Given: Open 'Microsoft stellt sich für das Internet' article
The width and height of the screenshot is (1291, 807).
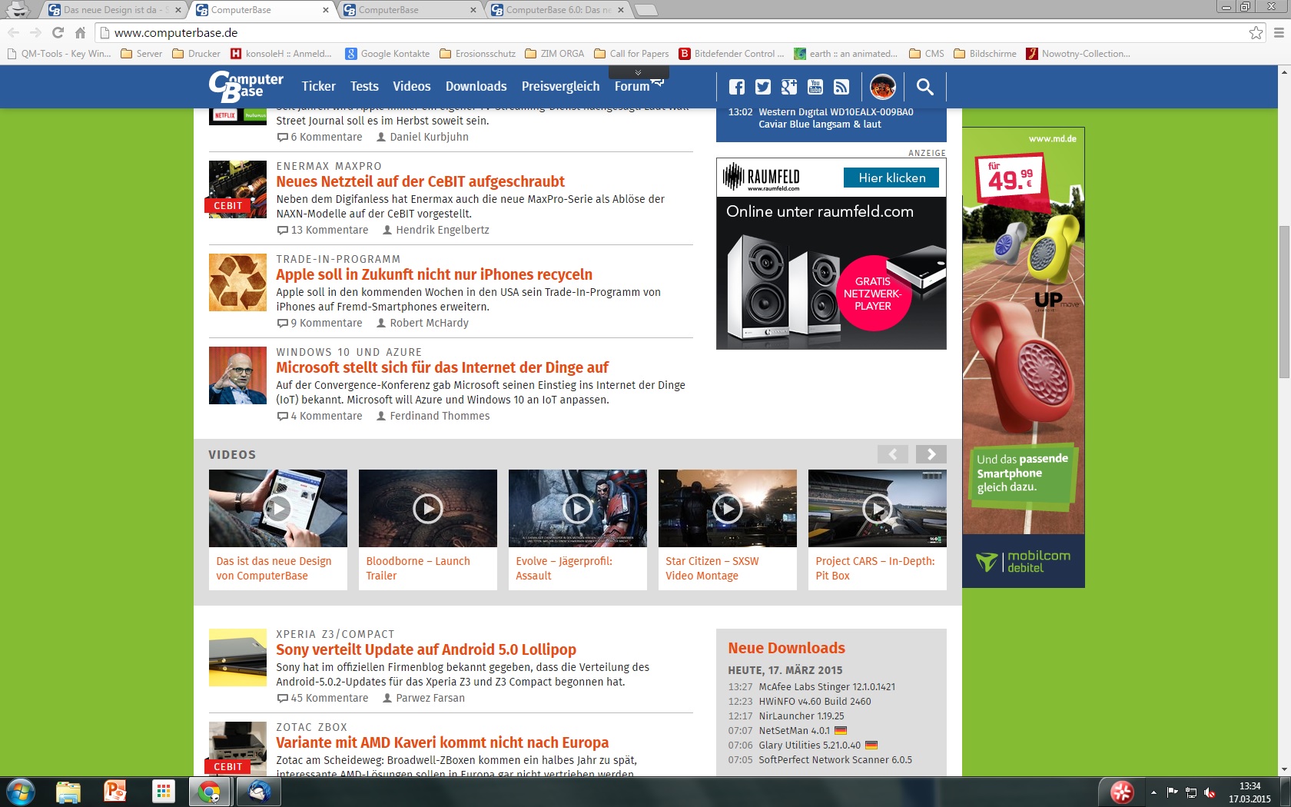Looking at the screenshot, I should click(442, 367).
